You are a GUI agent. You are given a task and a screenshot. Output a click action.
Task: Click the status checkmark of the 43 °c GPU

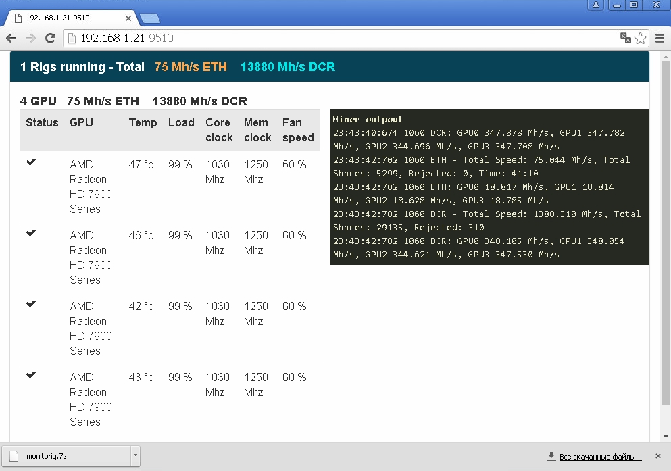point(31,375)
